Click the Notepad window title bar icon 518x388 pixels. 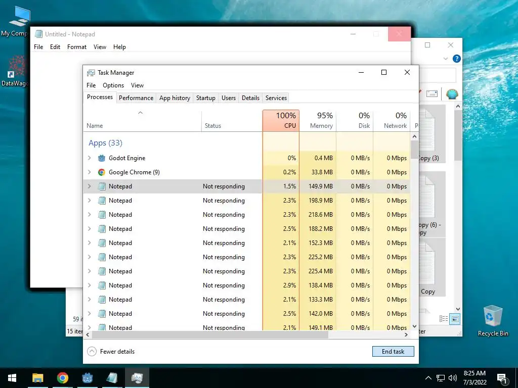point(38,34)
